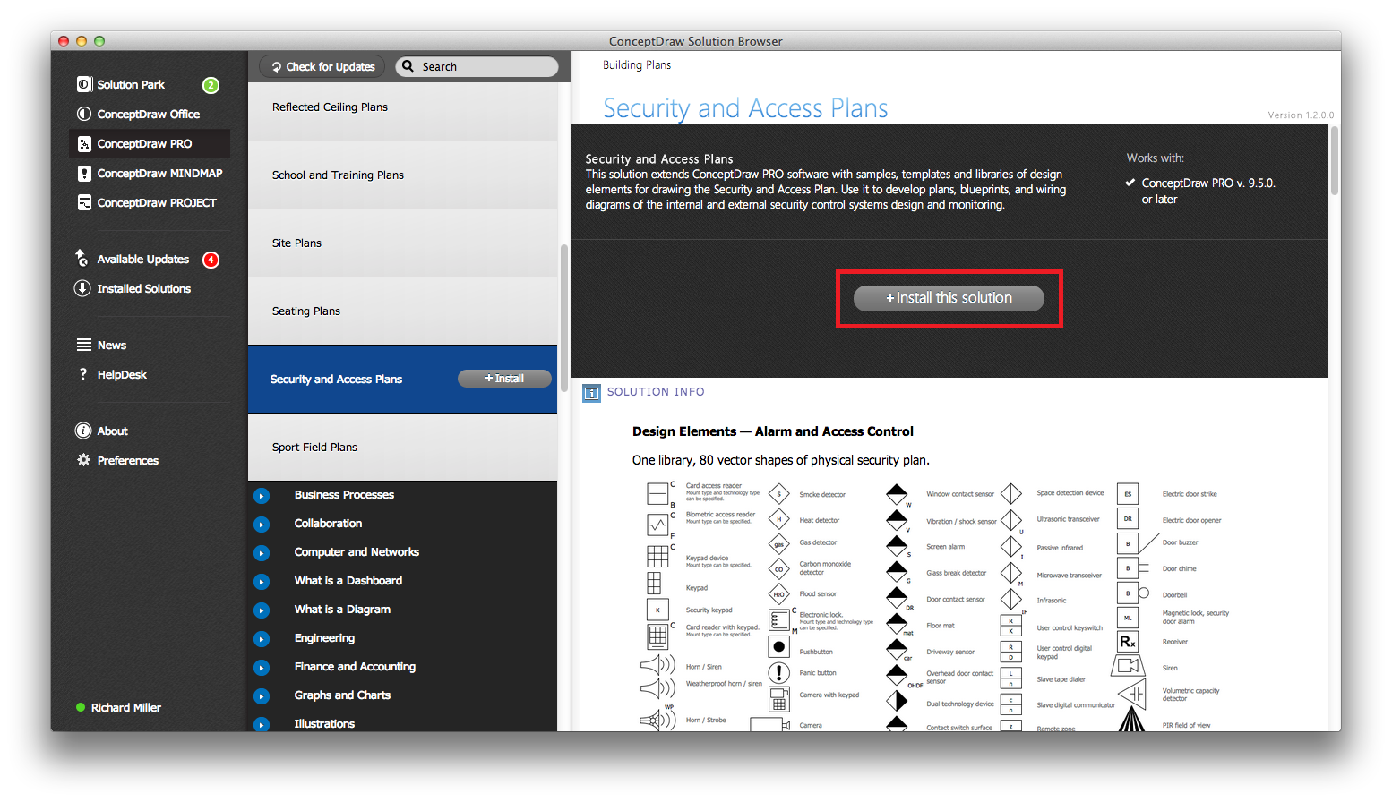Click the solution details scrollbar
The height and width of the screenshot is (802, 1392).
point(1335,161)
